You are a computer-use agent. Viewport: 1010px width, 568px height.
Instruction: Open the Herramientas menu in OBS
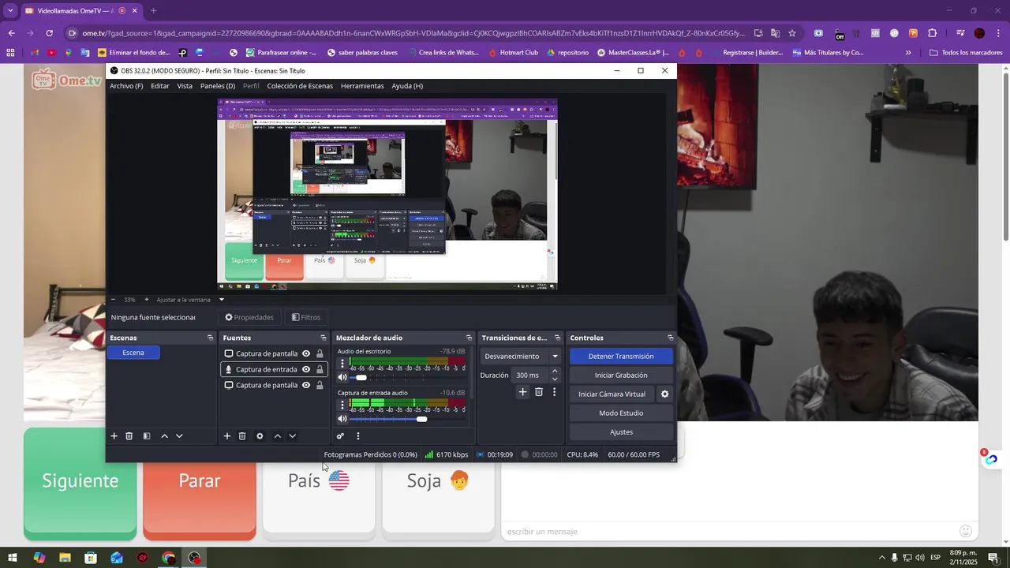tap(362, 86)
